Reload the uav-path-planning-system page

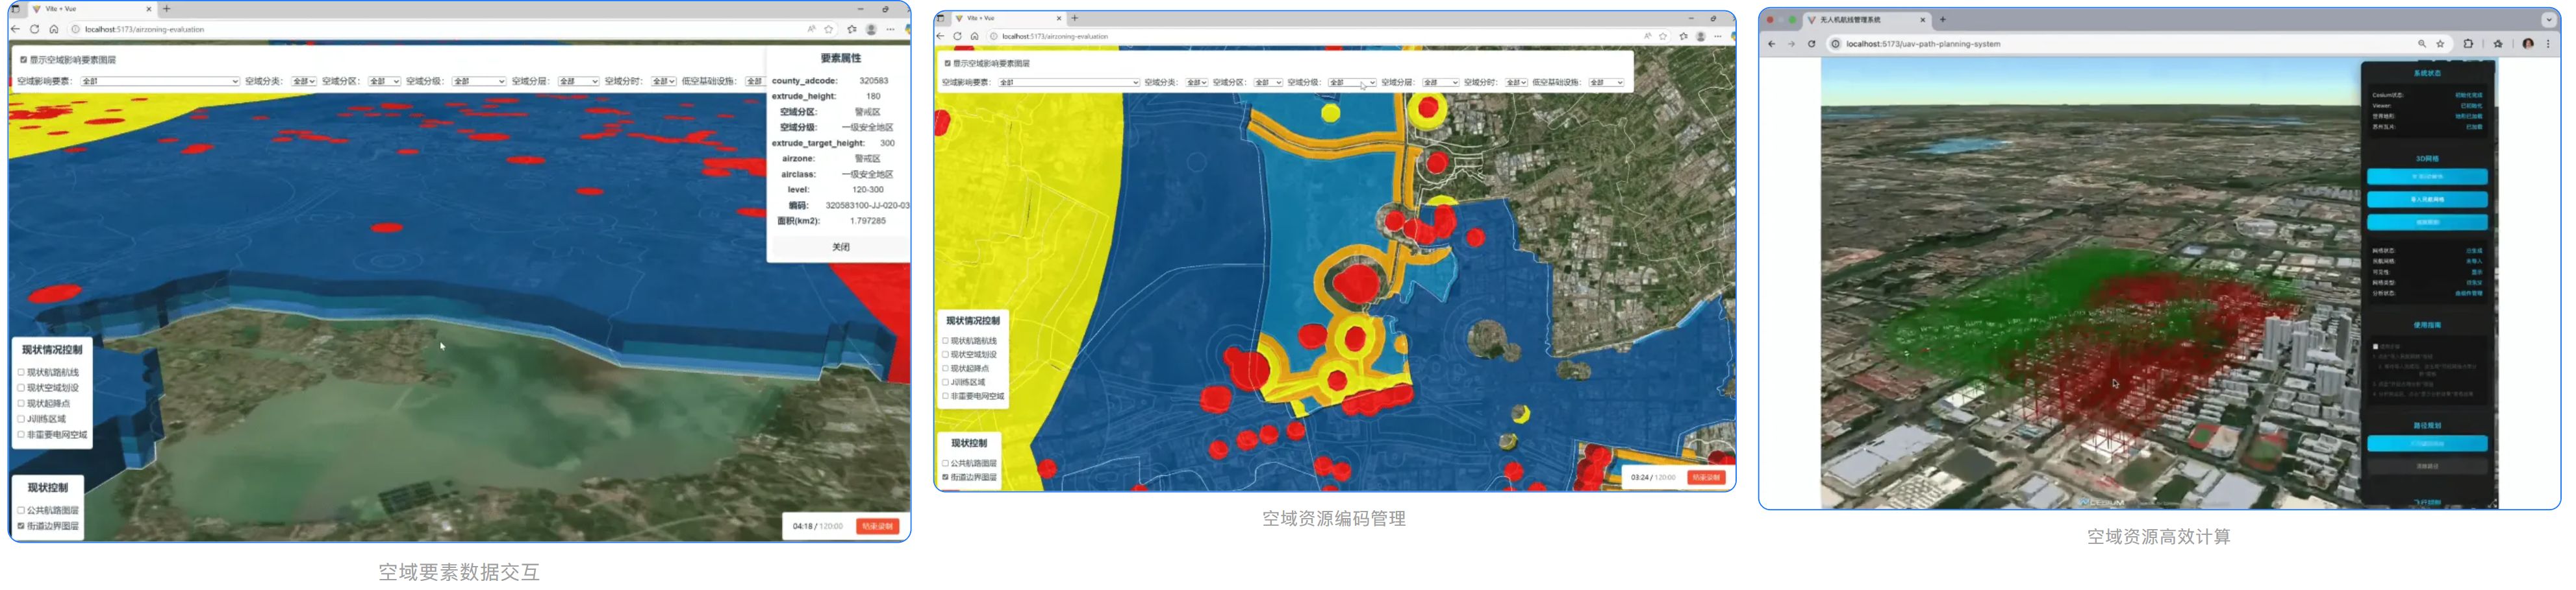(x=1811, y=44)
